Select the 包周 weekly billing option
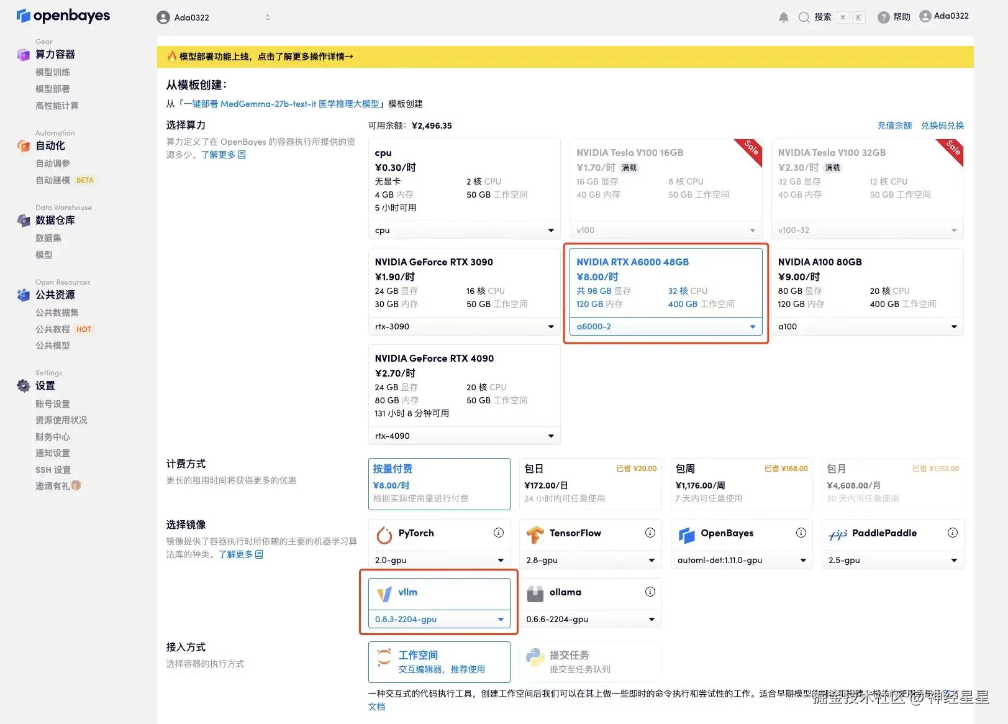 742,484
